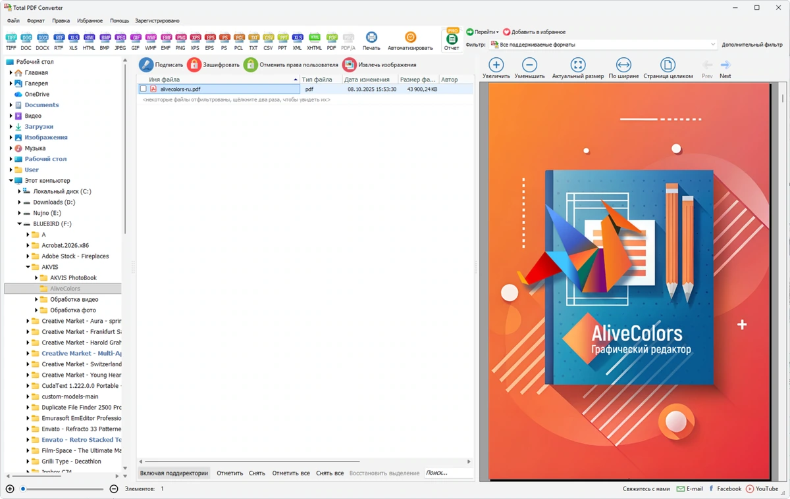Fit preview По ширине

click(623, 68)
